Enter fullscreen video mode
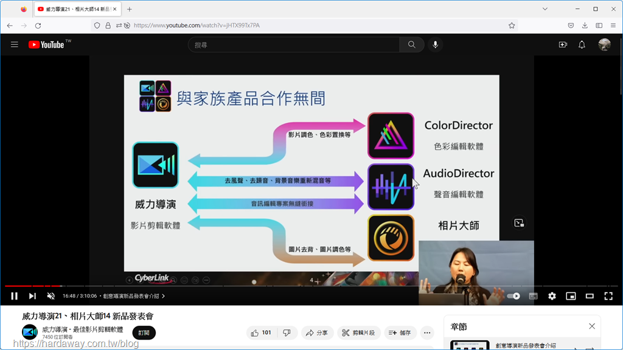Image resolution: width=623 pixels, height=350 pixels. point(608,296)
